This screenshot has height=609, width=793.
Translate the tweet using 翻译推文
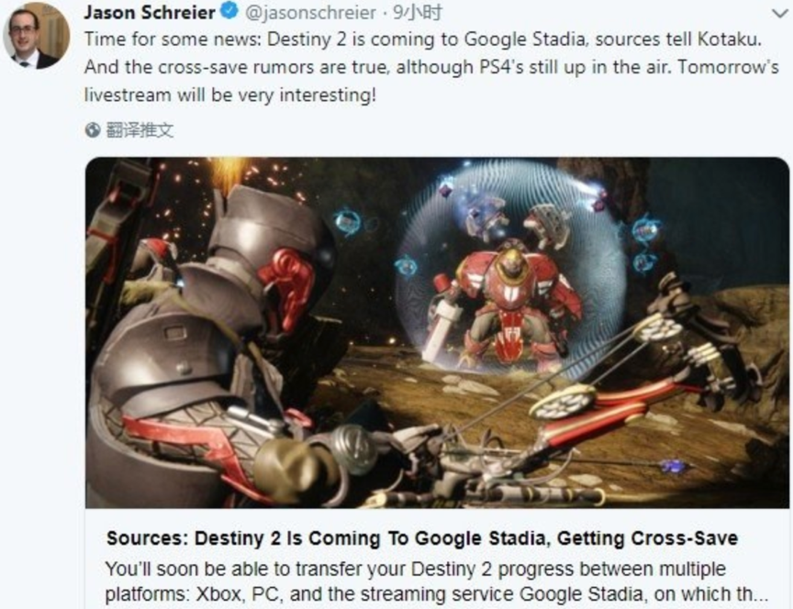(x=140, y=130)
